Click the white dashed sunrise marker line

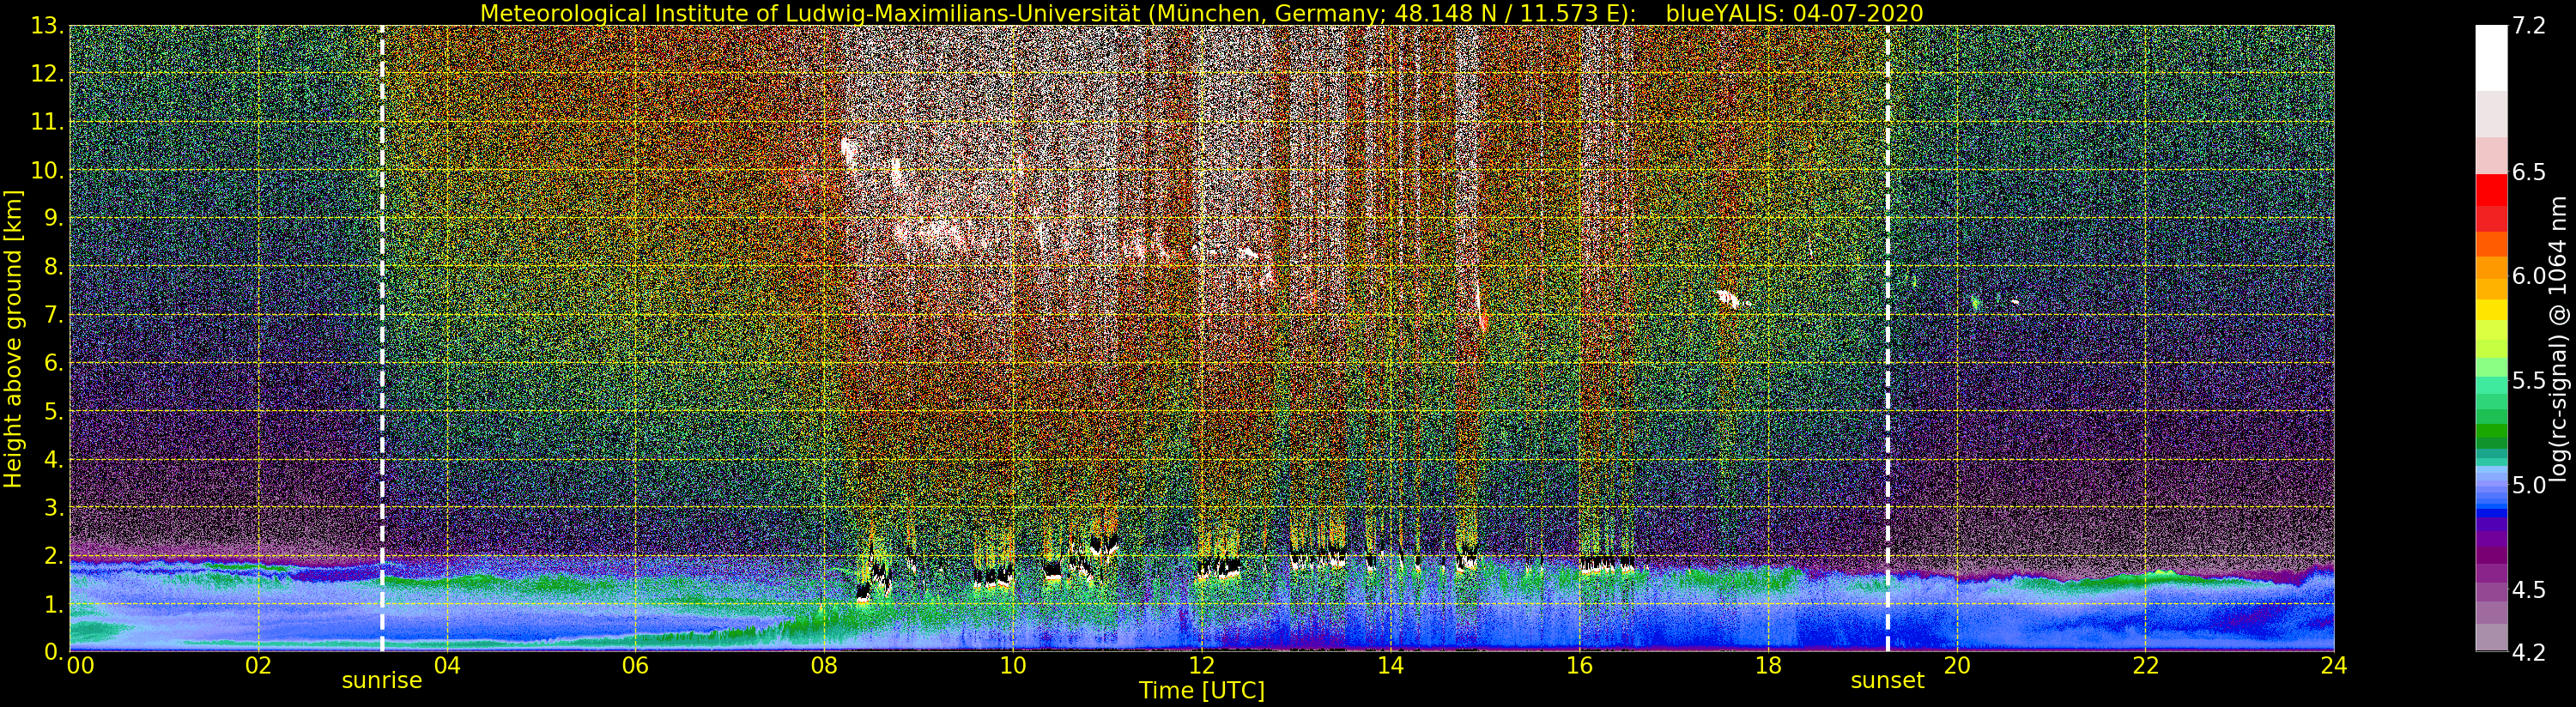tap(382, 338)
